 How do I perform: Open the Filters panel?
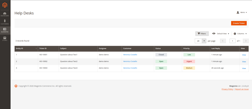click(x=202, y=33)
